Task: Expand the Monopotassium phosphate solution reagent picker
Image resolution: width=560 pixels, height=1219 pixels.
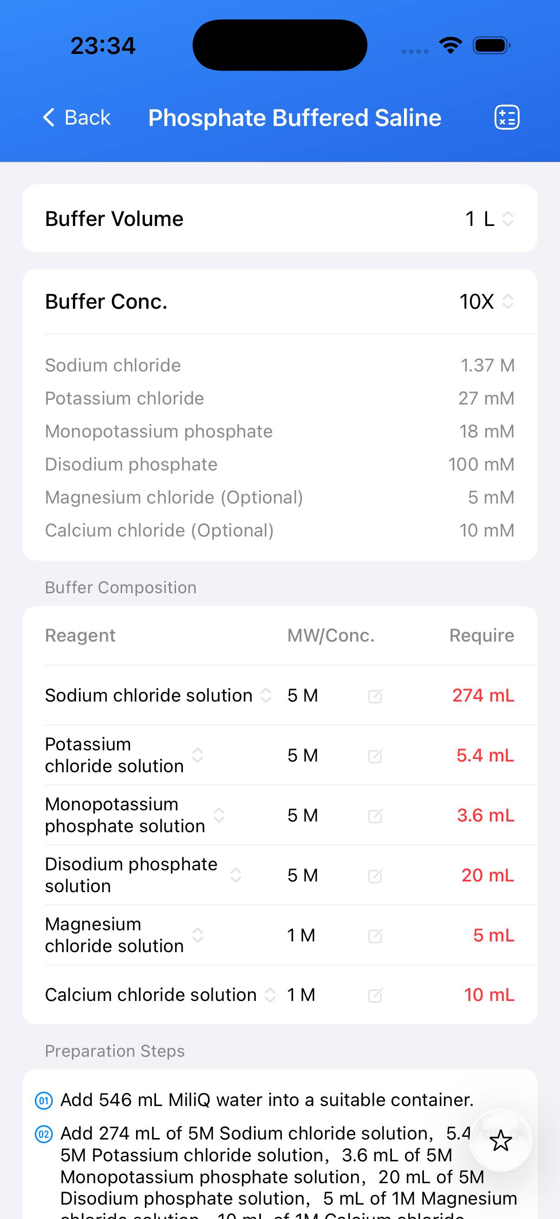Action: pos(219,815)
